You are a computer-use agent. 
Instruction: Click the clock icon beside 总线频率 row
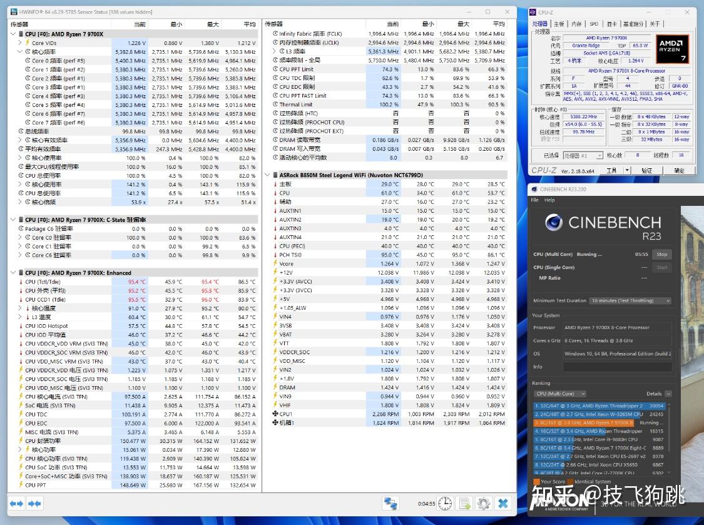(x=21, y=131)
